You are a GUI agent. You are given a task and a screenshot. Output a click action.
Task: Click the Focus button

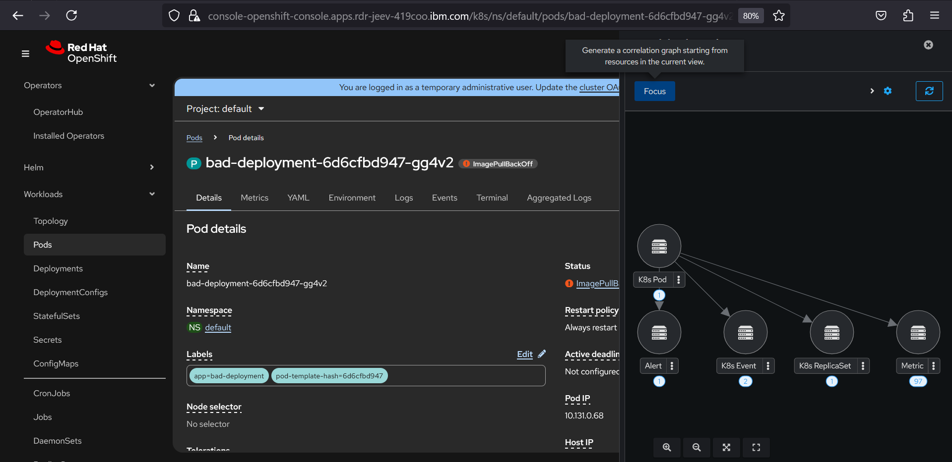point(655,91)
